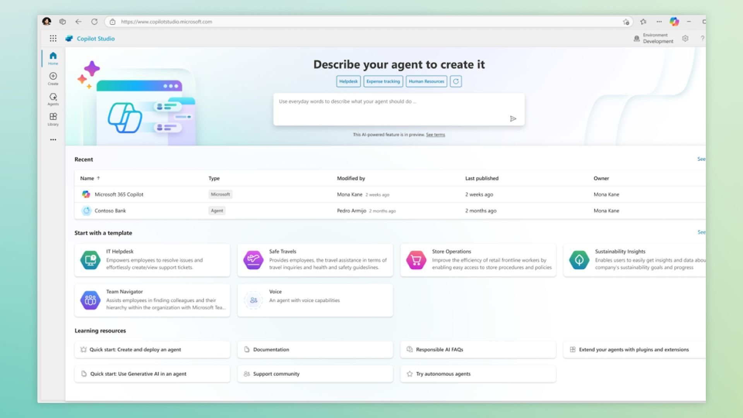Refresh the suggested prompt chips

pyautogui.click(x=456, y=81)
